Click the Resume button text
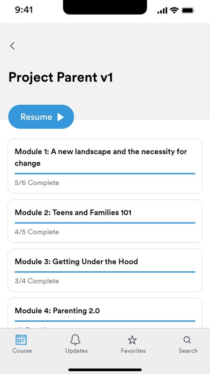The width and height of the screenshot is (210, 374). [x=36, y=117]
